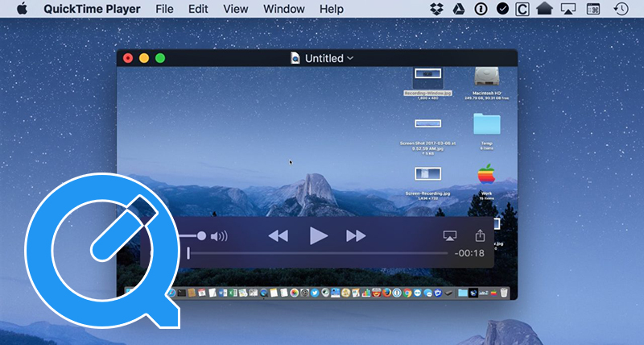
Task: Click the Play button in QuickTime
Action: point(318,236)
